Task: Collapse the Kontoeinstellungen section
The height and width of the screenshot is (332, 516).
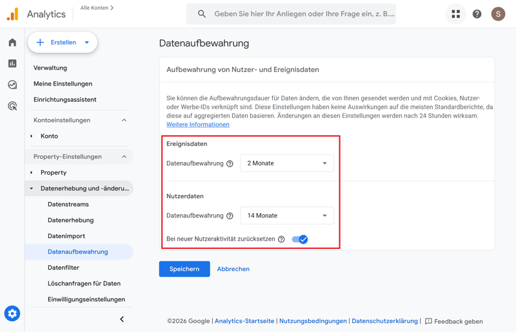Action: click(x=124, y=120)
